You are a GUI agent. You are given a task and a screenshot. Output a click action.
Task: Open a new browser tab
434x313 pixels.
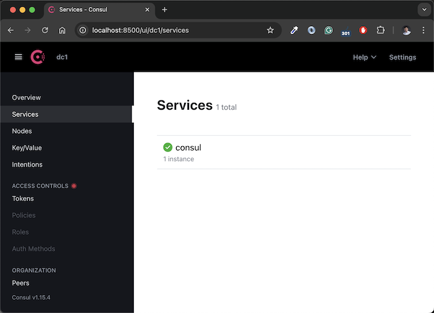pyautogui.click(x=164, y=10)
